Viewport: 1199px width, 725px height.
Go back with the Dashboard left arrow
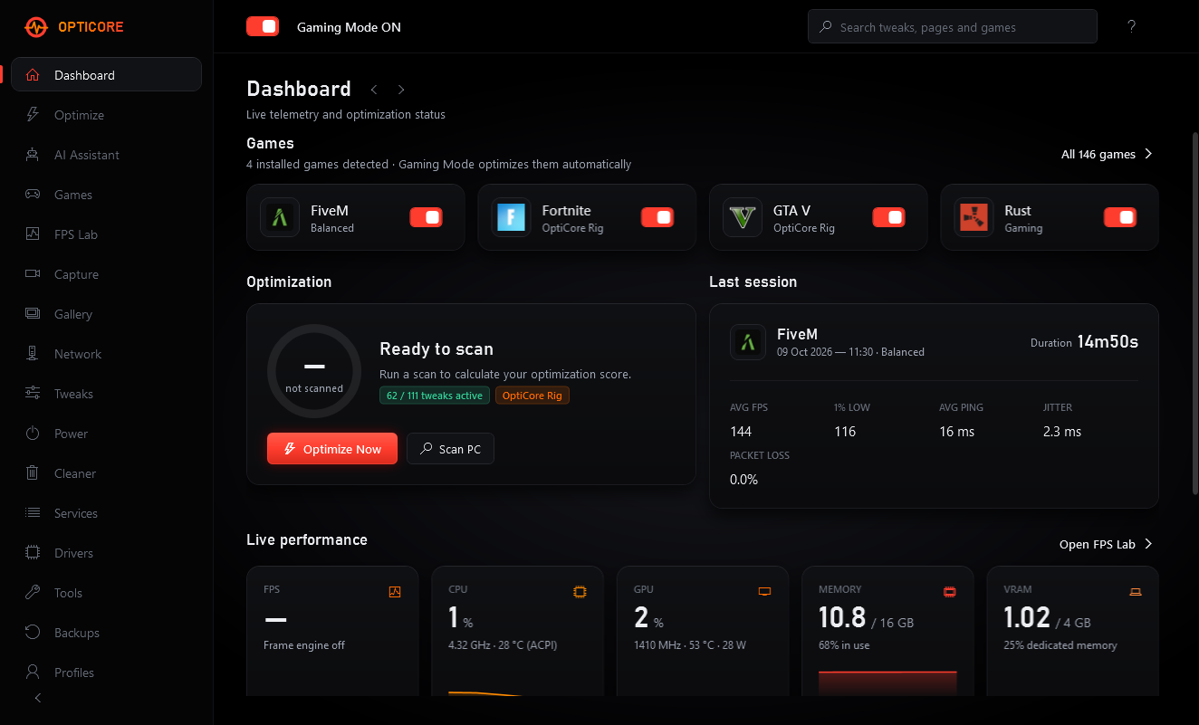pyautogui.click(x=374, y=90)
